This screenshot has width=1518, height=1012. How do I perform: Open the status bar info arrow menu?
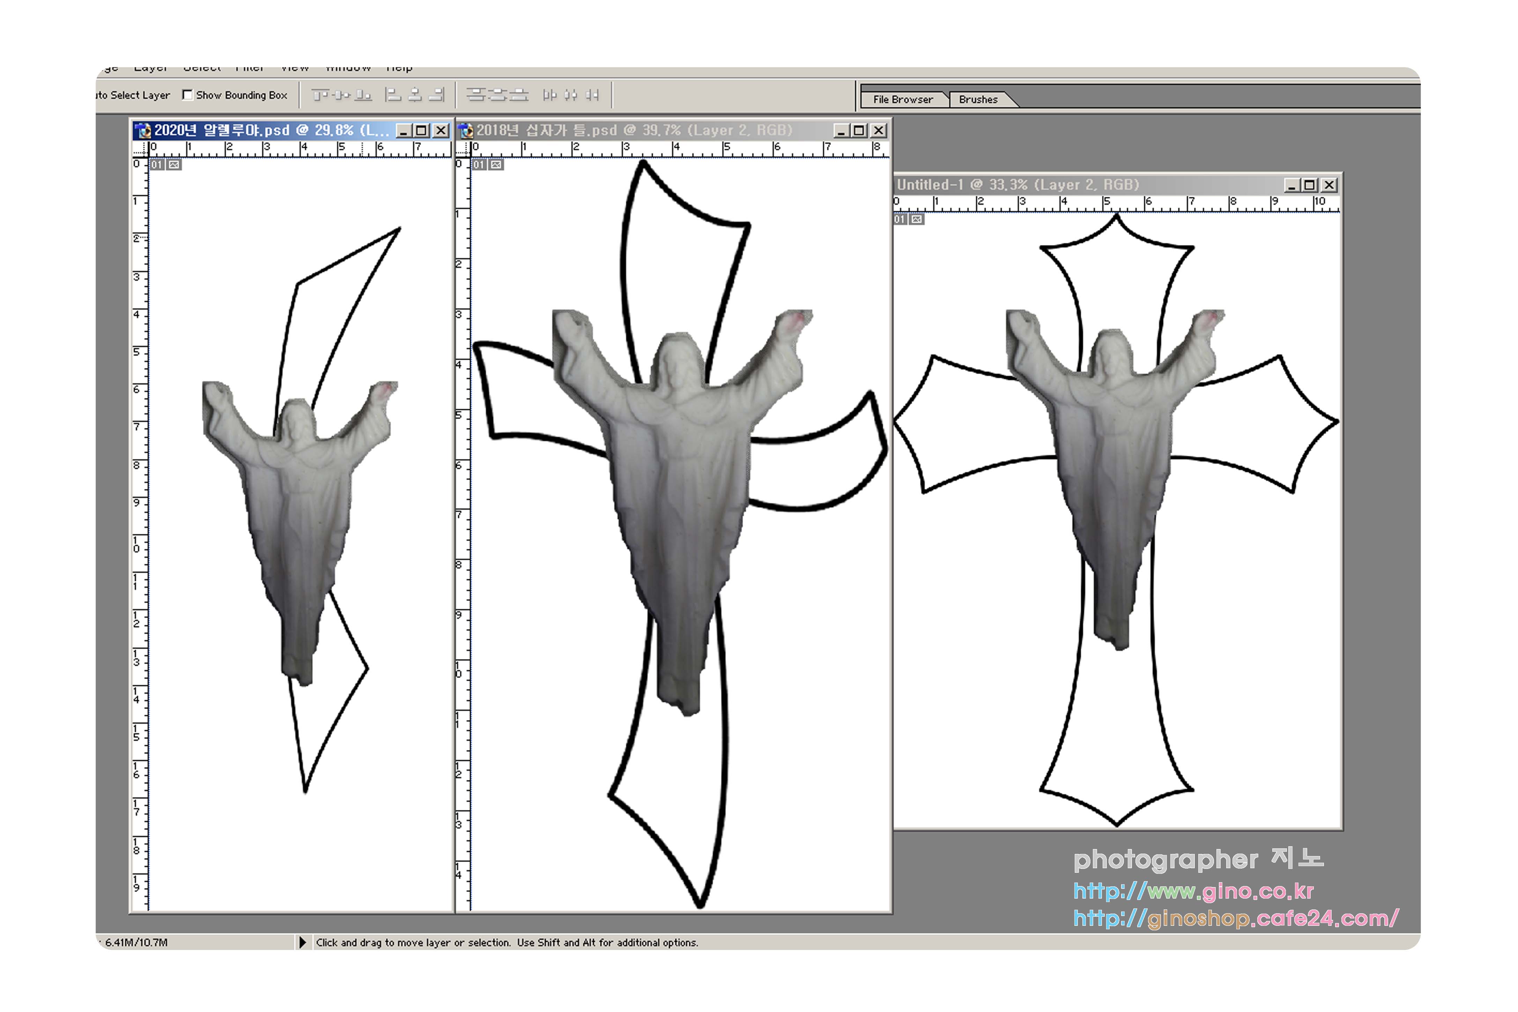[x=302, y=942]
